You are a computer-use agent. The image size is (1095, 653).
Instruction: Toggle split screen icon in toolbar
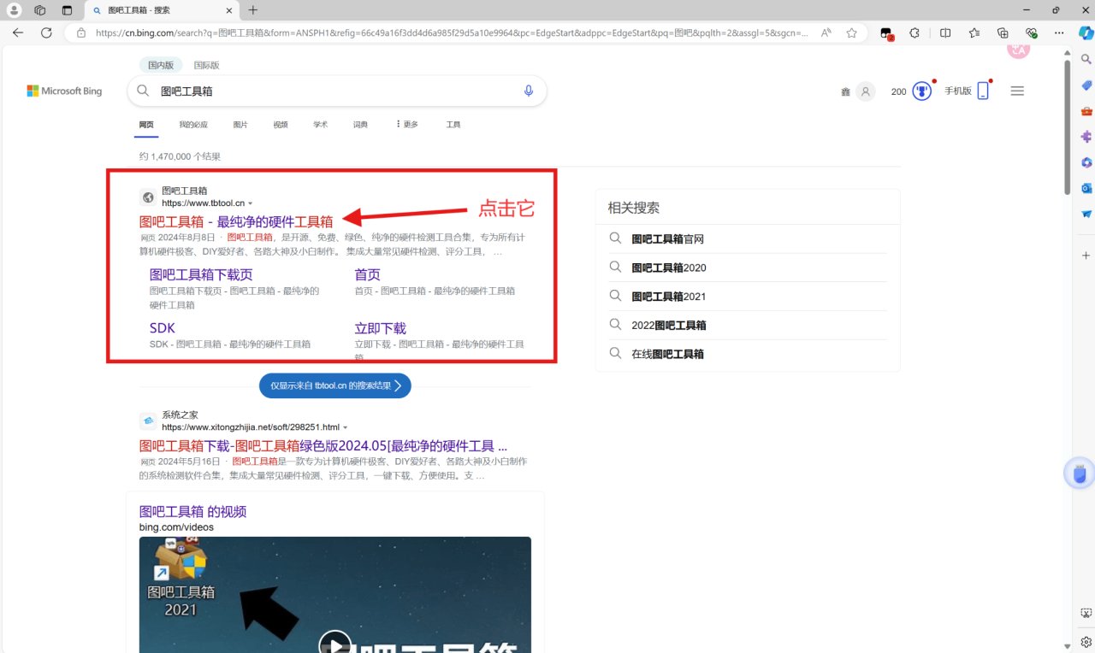(x=945, y=32)
